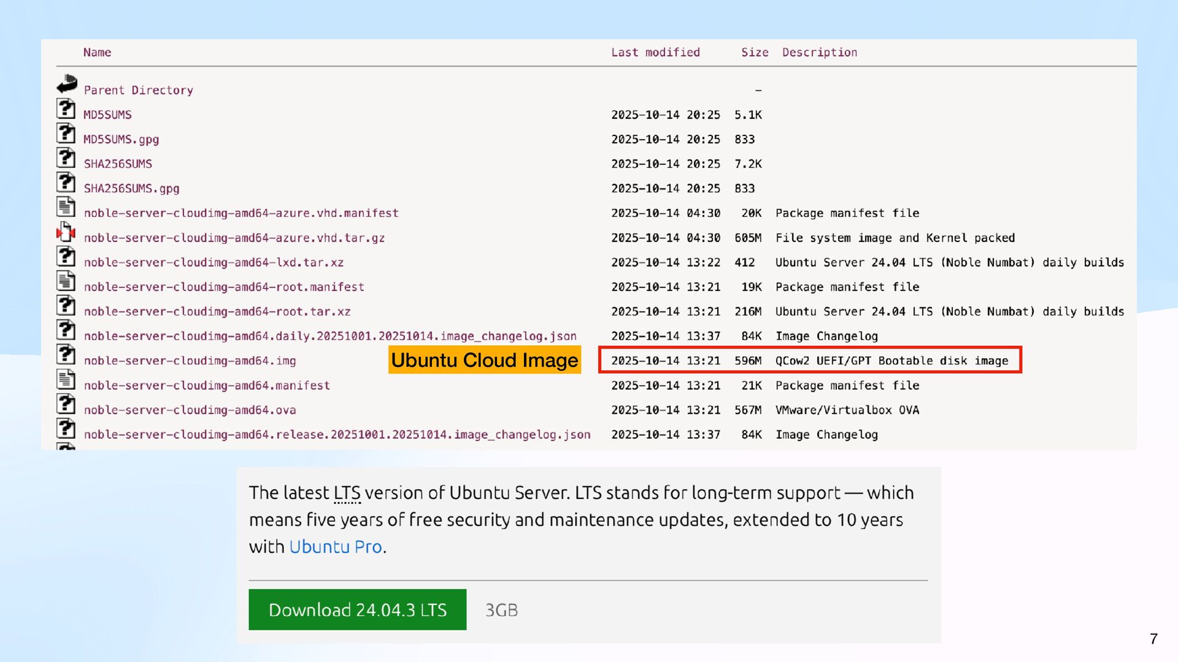Click the icon beside SHA256SUMS.gpg
Viewport: 1178px width, 662px height.
(66, 183)
